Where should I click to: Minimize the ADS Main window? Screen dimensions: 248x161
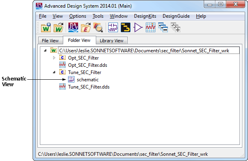[x=210, y=4]
